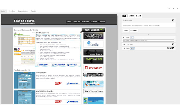Click the ADC2000NG product title

pos(41,73)
